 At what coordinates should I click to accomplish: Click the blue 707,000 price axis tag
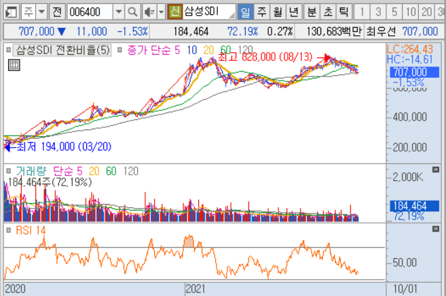[414, 72]
